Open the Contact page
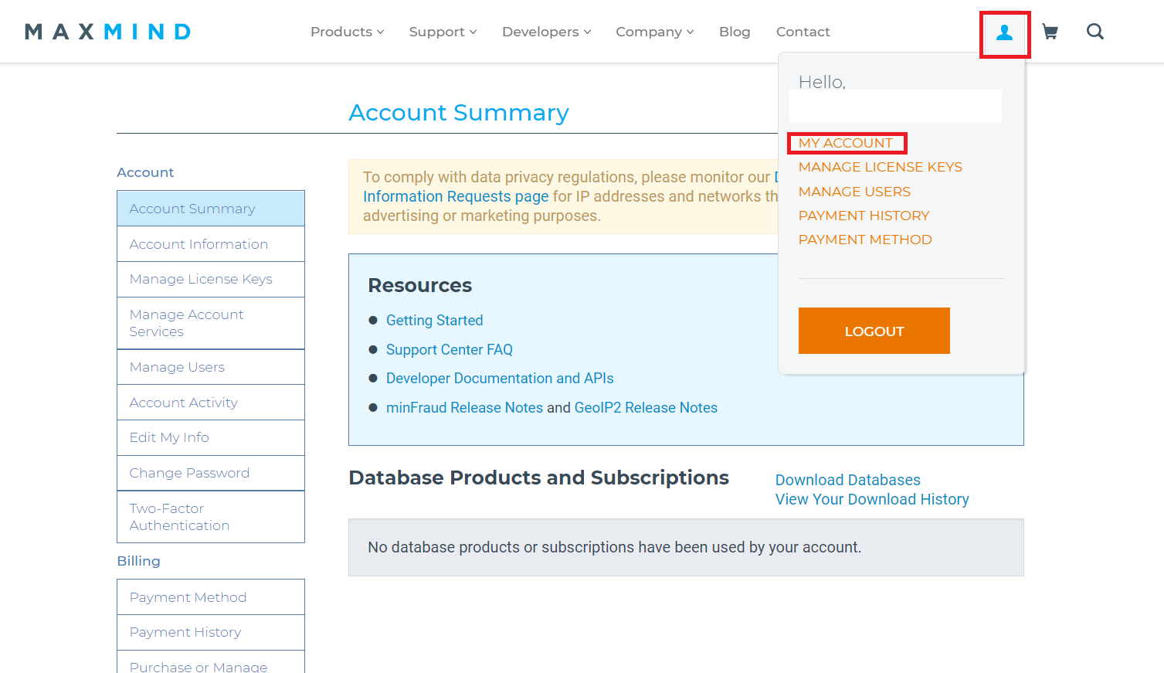Viewport: 1164px width, 673px height. coord(803,32)
